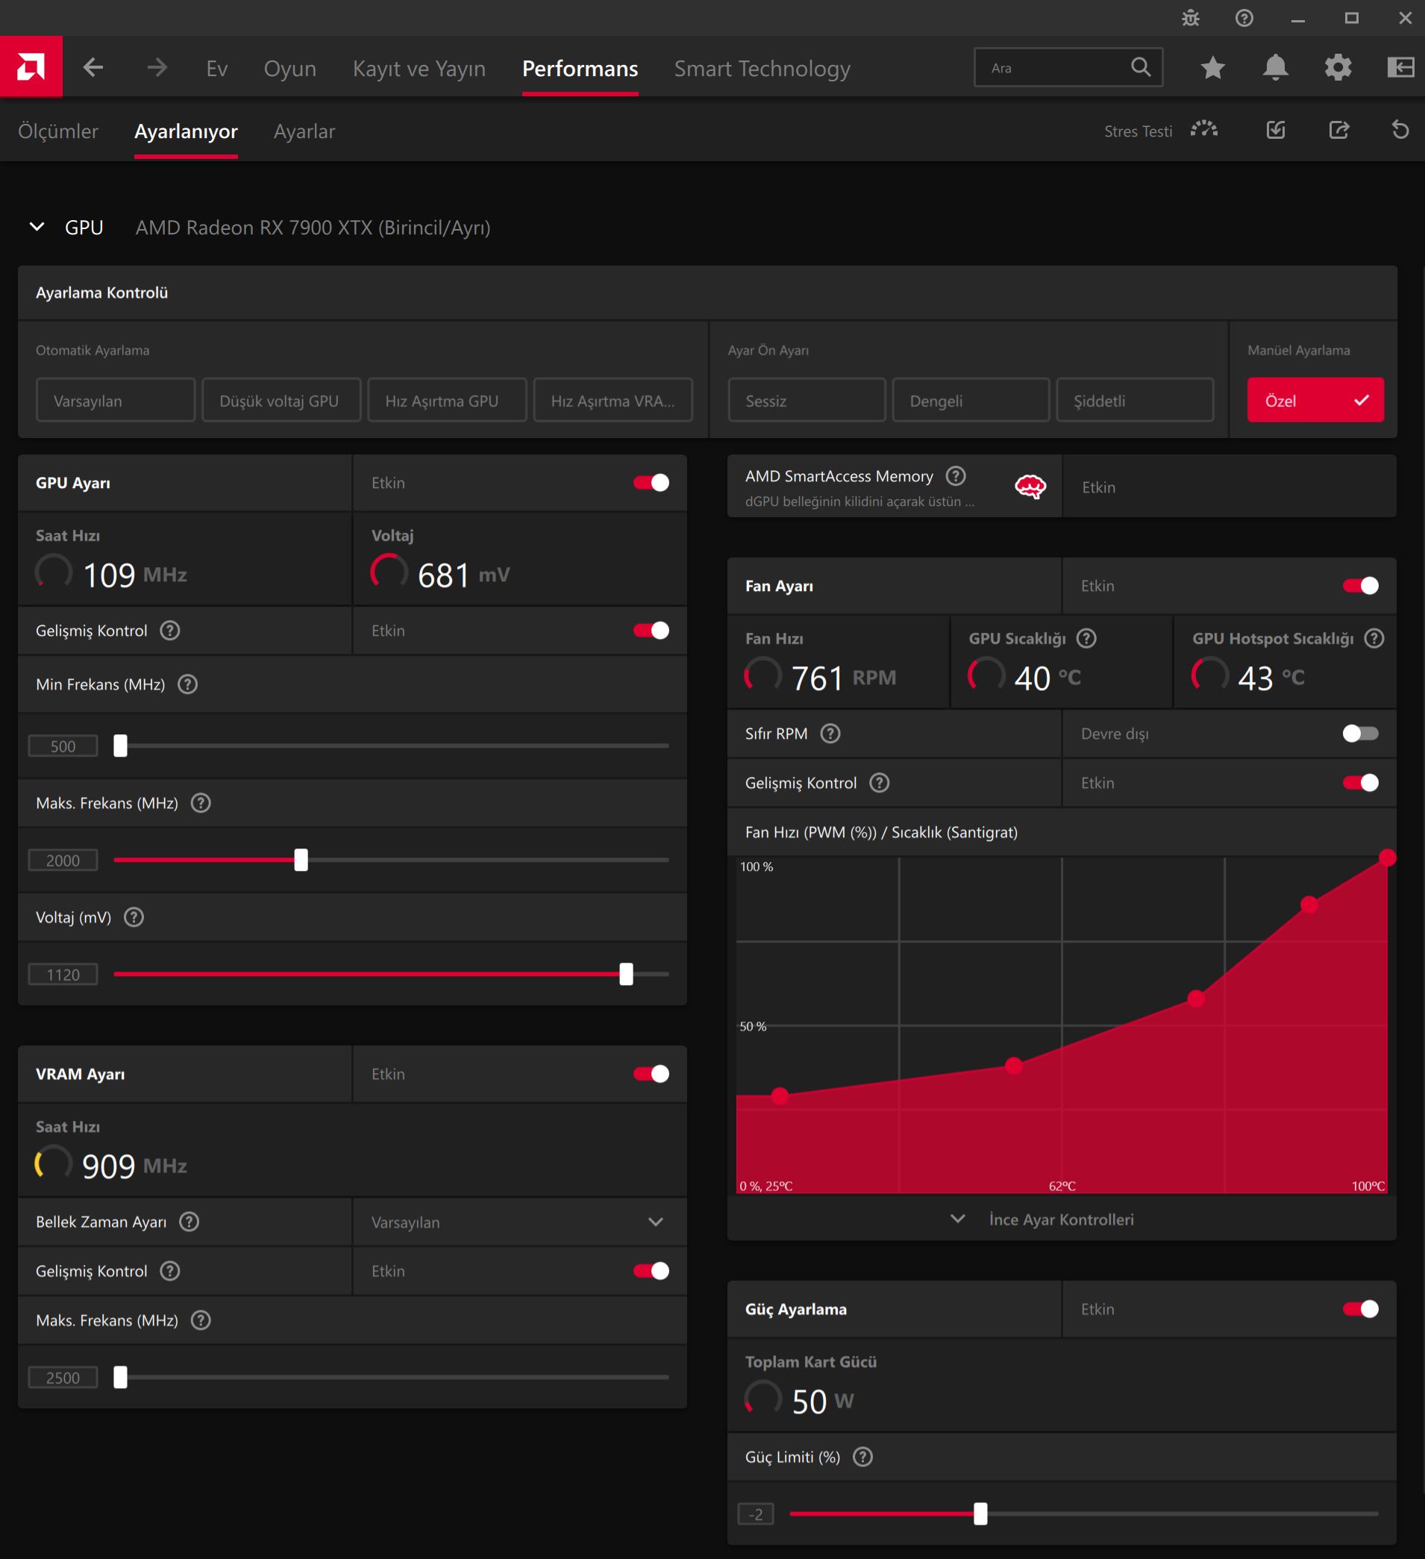This screenshot has width=1425, height=1559.
Task: Toggle VRAM Gelişmiş Kontrol switch
Action: click(x=651, y=1272)
